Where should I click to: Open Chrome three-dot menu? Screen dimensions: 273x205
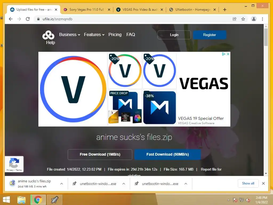click(262, 19)
